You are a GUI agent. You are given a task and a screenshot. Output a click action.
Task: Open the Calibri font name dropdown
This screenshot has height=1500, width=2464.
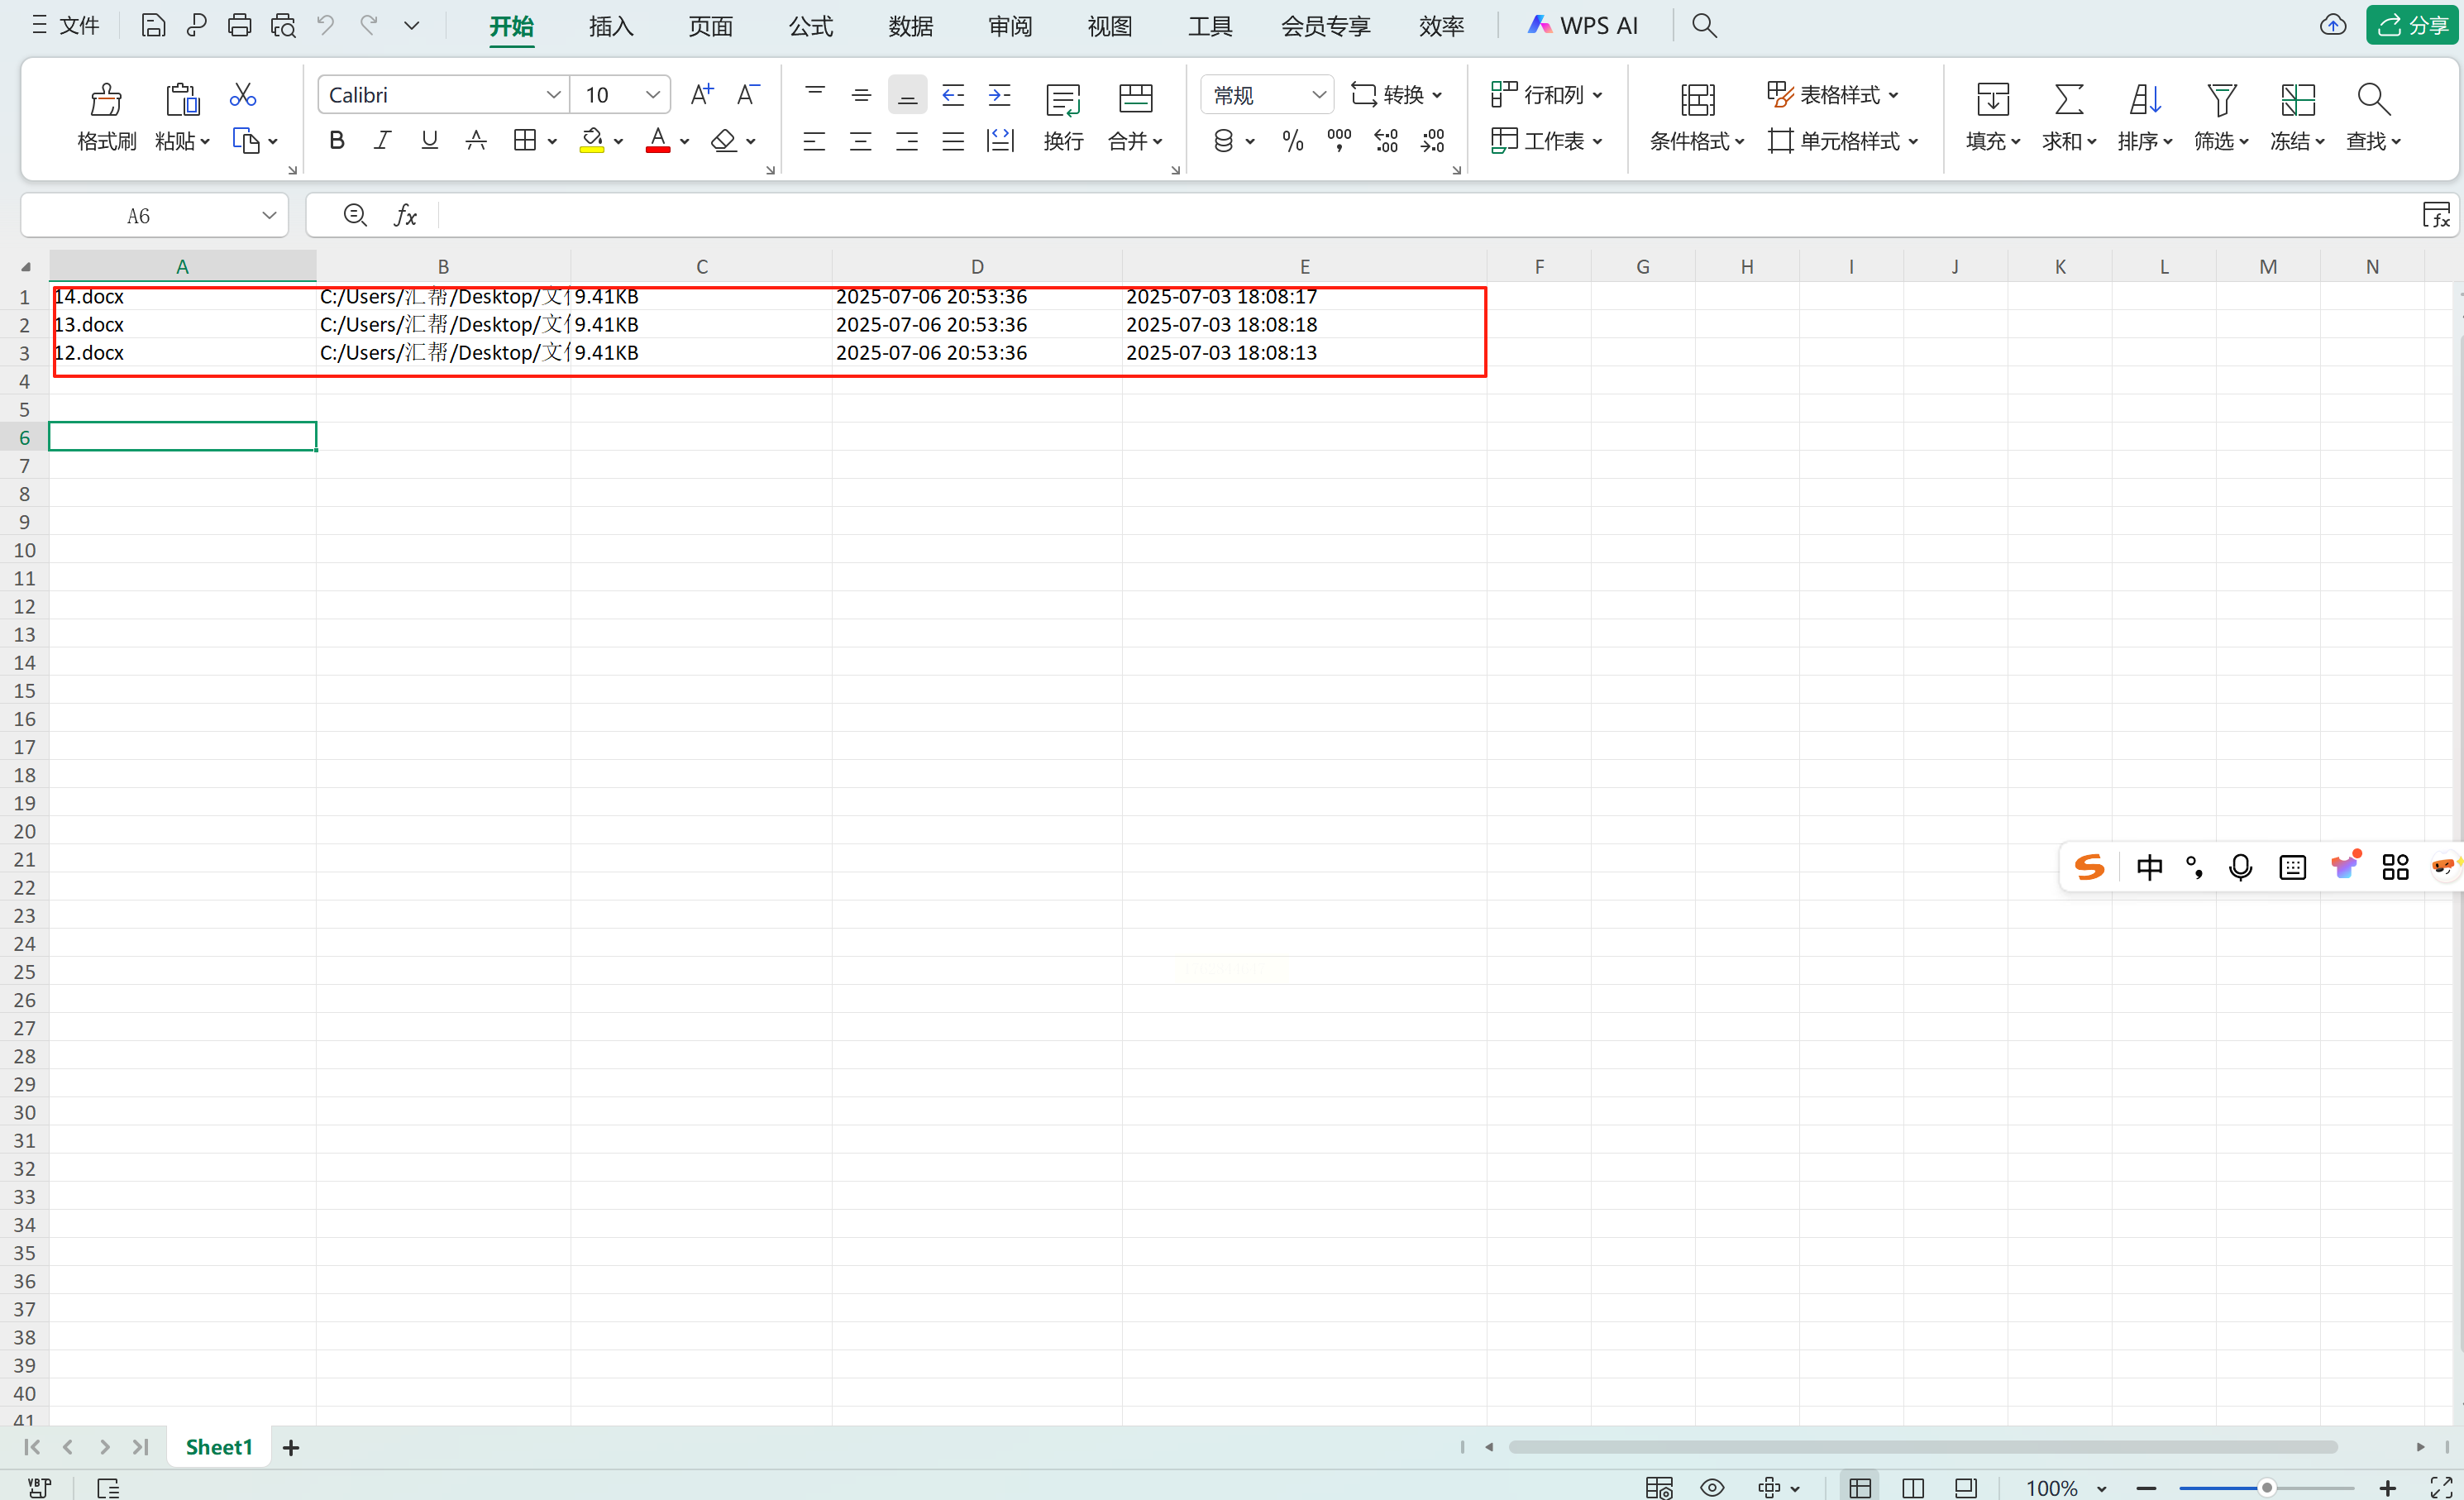coord(553,95)
